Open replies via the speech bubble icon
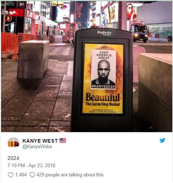 pyautogui.click(x=32, y=175)
